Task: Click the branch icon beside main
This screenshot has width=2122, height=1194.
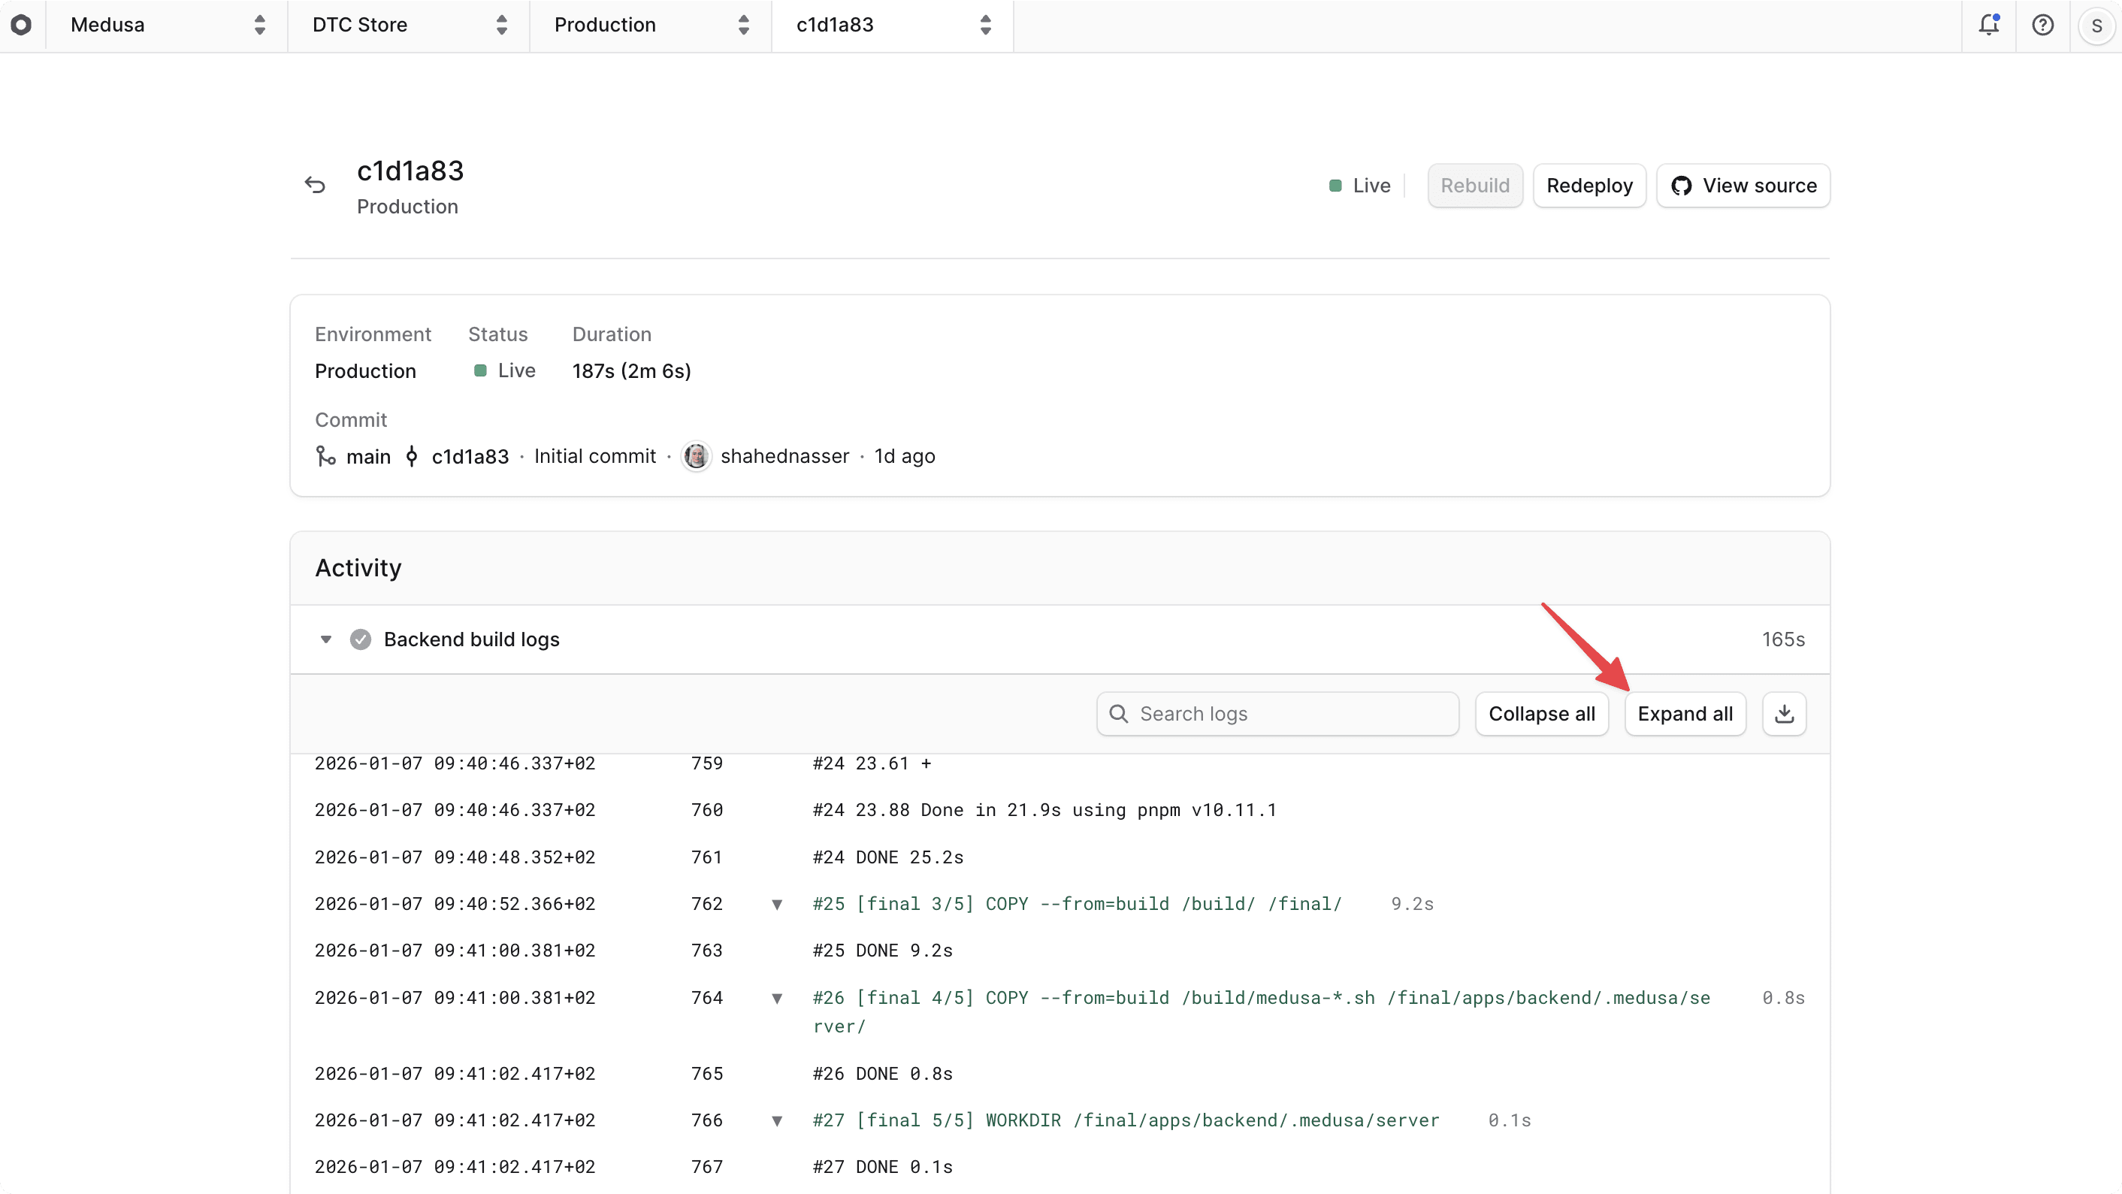Action: [325, 455]
